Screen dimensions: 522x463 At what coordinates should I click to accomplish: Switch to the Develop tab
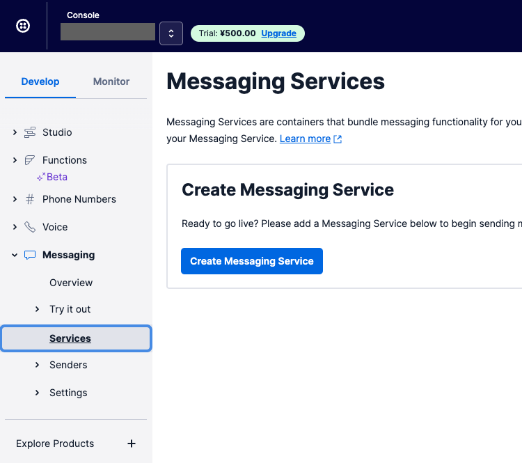(x=40, y=81)
